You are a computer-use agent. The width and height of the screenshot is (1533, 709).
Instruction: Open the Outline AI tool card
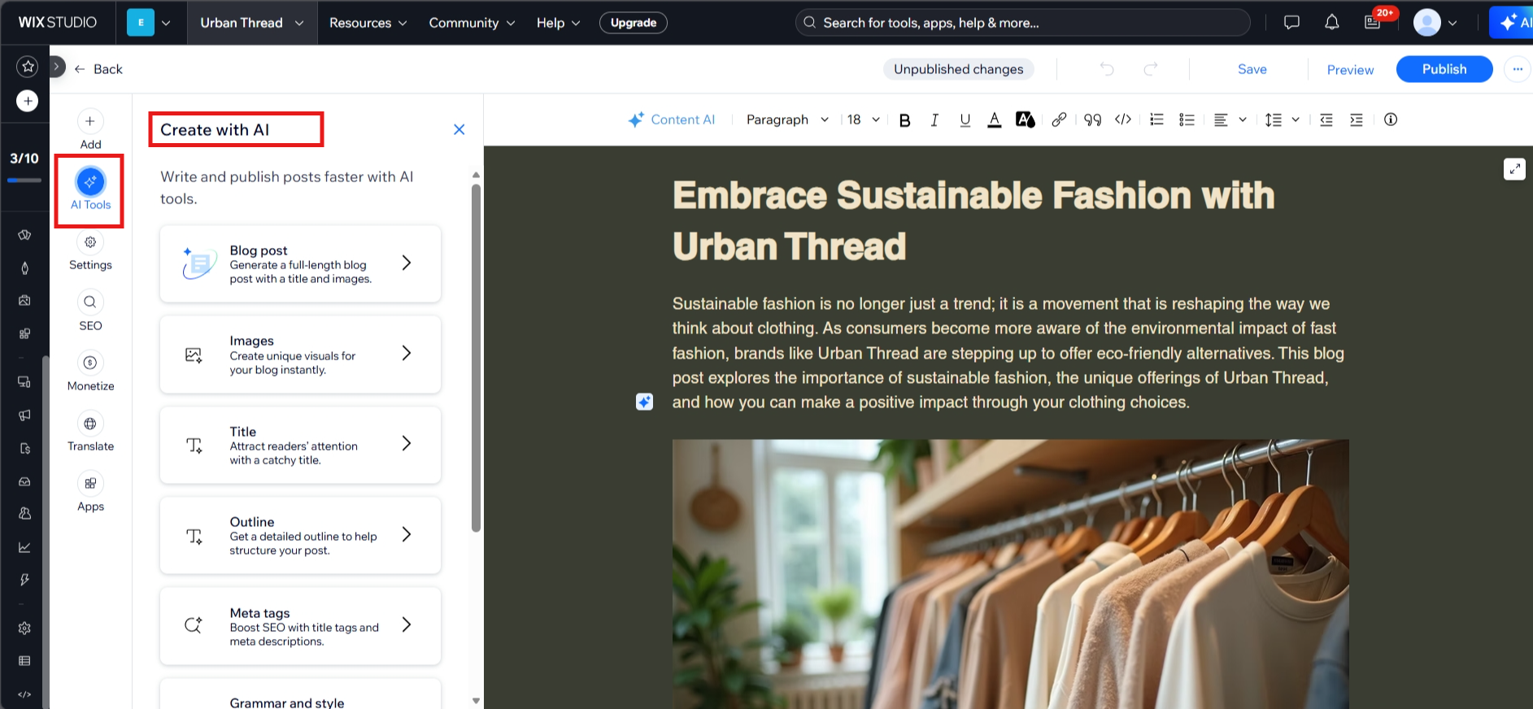(300, 535)
